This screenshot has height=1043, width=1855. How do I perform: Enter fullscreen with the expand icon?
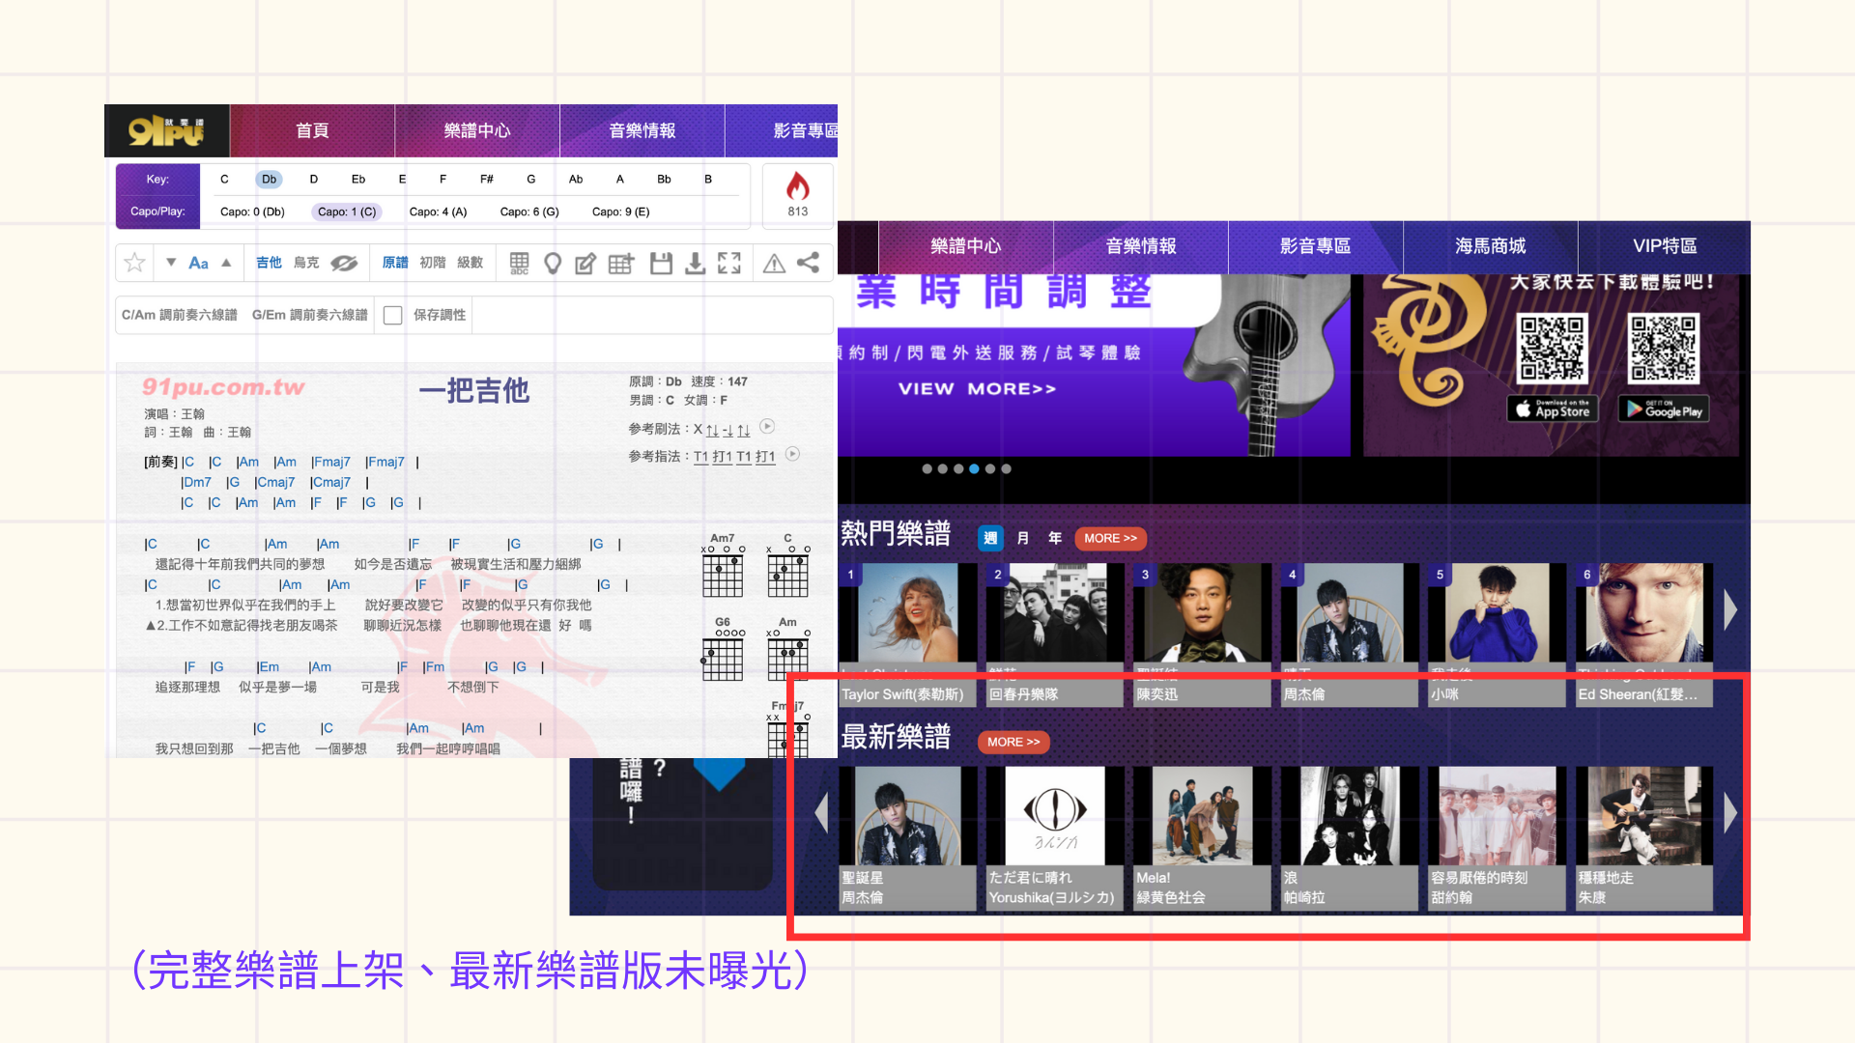coord(729,263)
